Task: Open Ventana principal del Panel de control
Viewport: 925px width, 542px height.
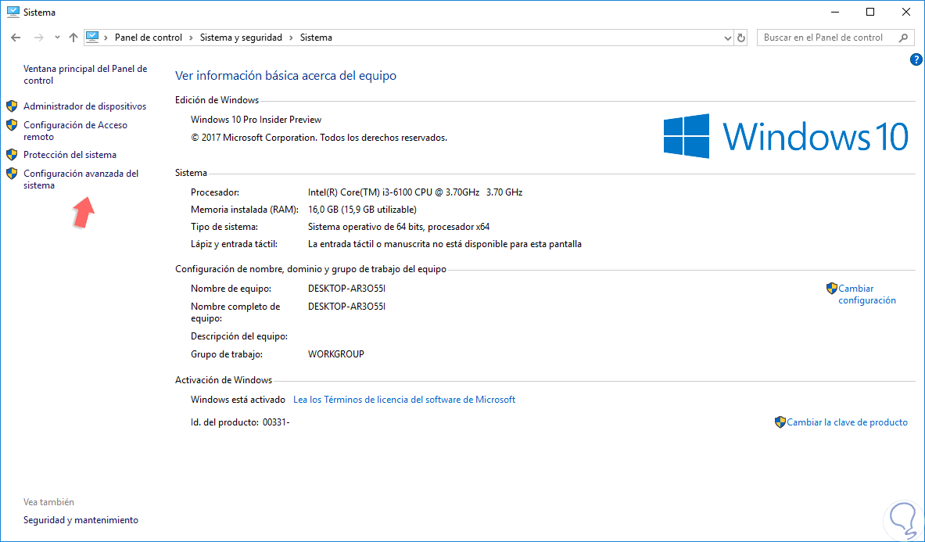Action: tap(85, 74)
